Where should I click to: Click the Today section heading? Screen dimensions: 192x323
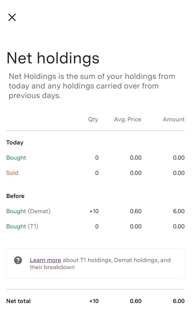pos(15,142)
